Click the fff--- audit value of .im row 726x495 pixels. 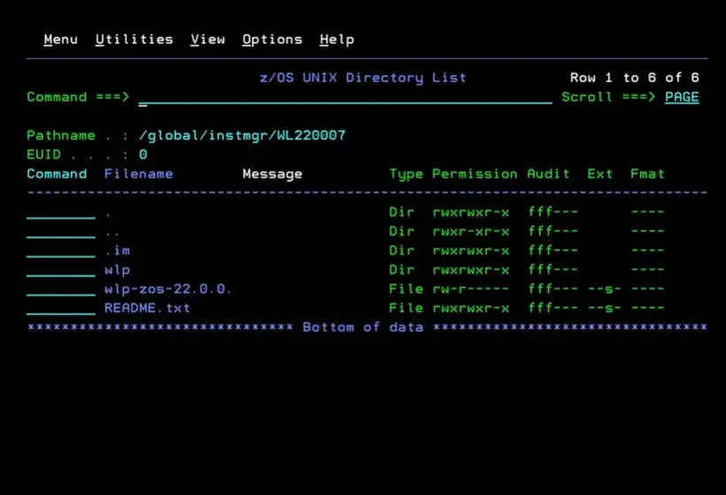552,251
